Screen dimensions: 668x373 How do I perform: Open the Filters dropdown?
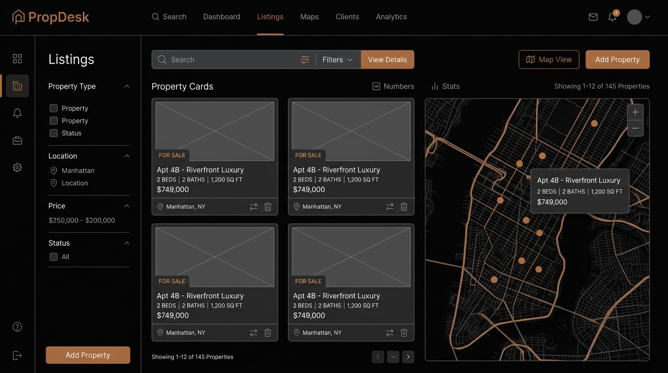click(338, 60)
